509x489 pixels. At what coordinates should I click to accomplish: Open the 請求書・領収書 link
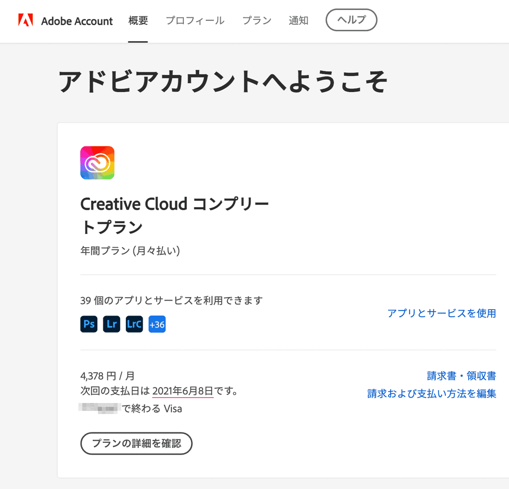coord(461,376)
